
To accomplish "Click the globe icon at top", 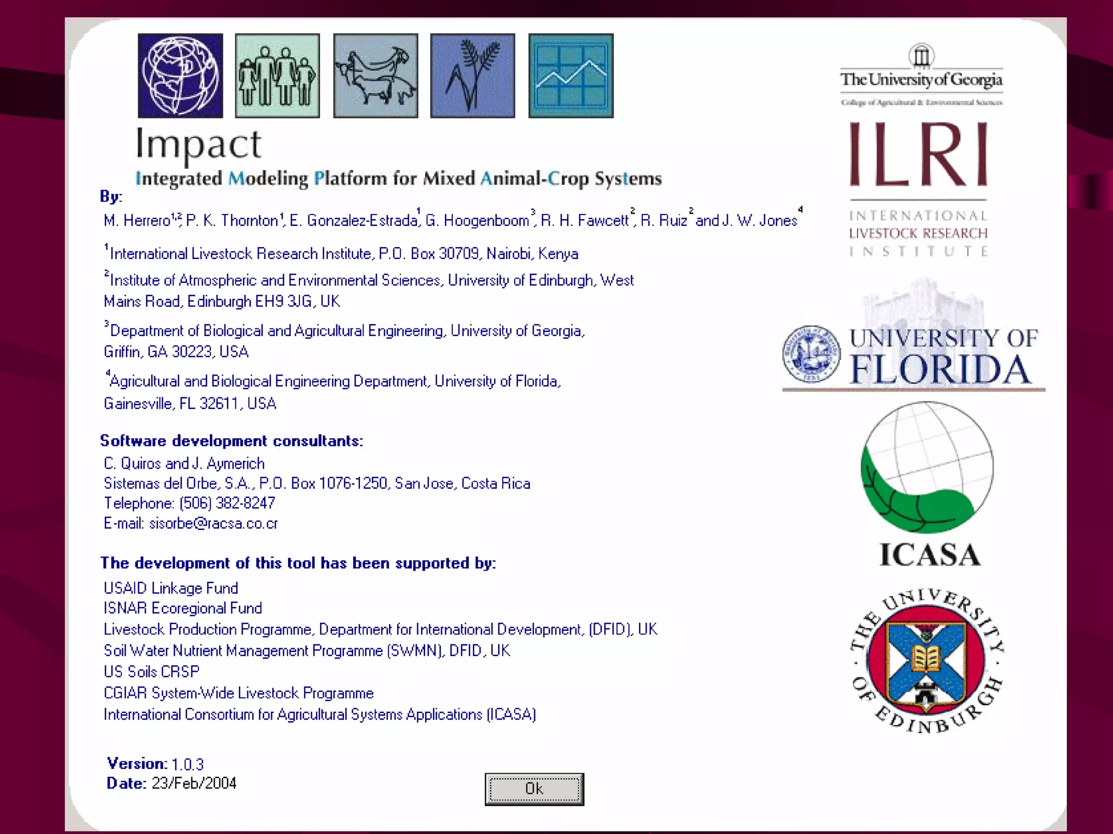I will (x=180, y=75).
